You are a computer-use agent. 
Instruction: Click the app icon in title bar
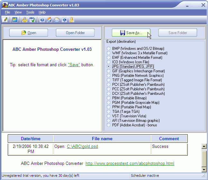coord(5,5)
